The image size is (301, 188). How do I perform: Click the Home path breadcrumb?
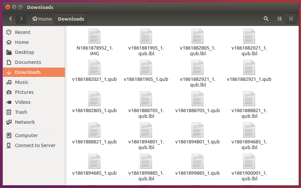[x=42, y=19]
